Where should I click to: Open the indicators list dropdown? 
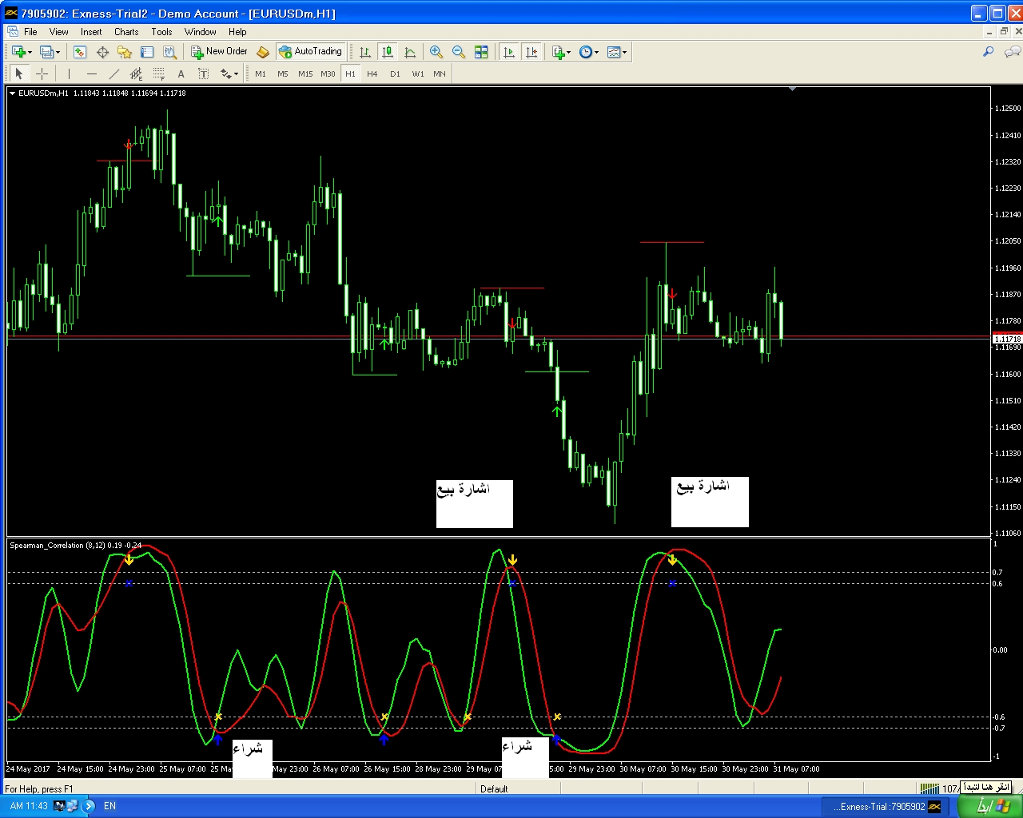(x=561, y=52)
